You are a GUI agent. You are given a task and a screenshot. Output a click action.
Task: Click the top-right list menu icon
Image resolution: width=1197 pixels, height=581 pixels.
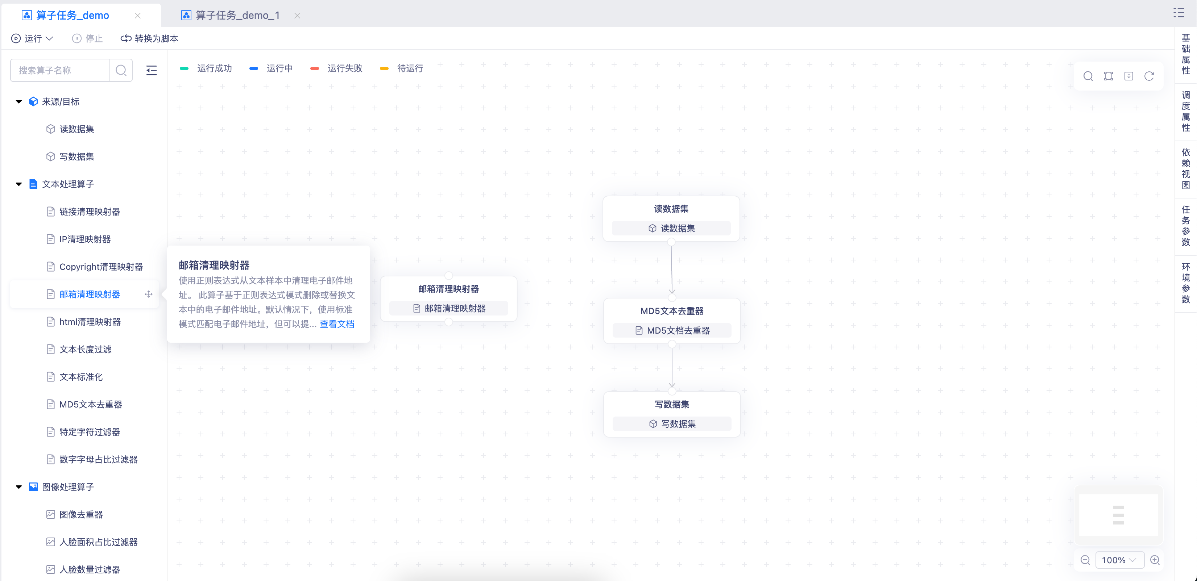(x=1179, y=13)
